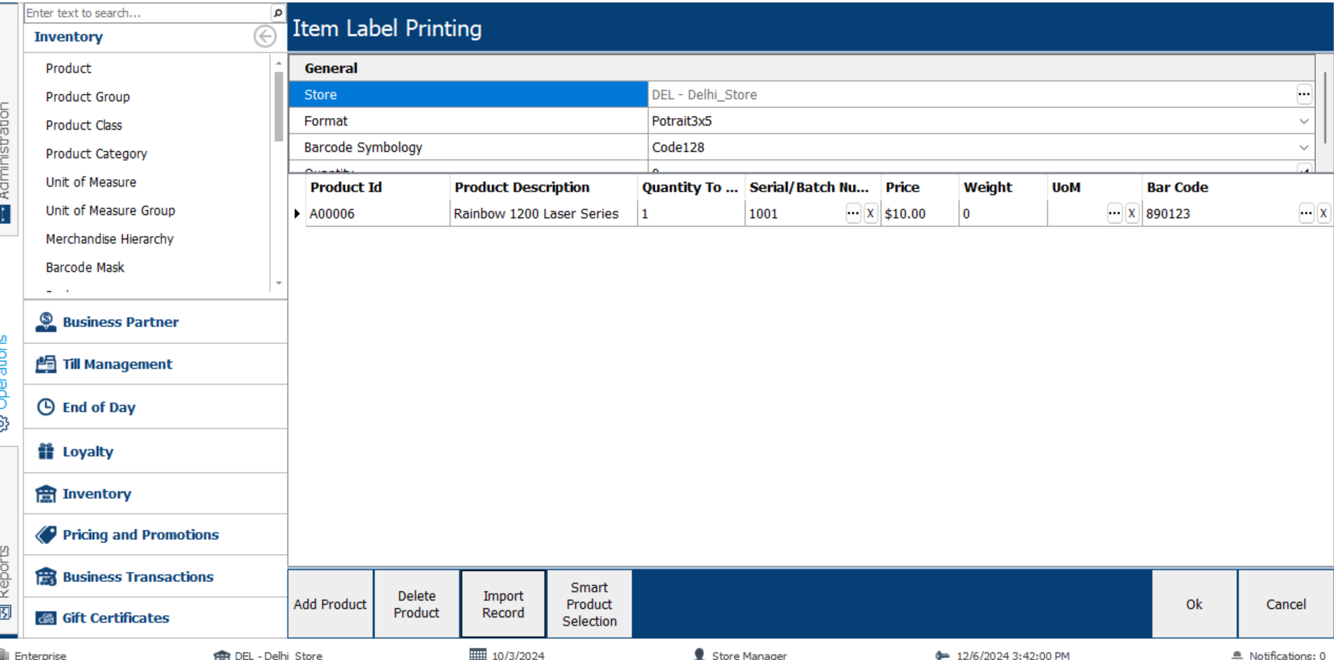Click the Notifications bell icon
This screenshot has width=1334, height=660.
pyautogui.click(x=1237, y=655)
